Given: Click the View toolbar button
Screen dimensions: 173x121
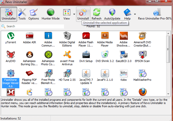Looking at the screenshot, I should pyautogui.click(x=67, y=14).
